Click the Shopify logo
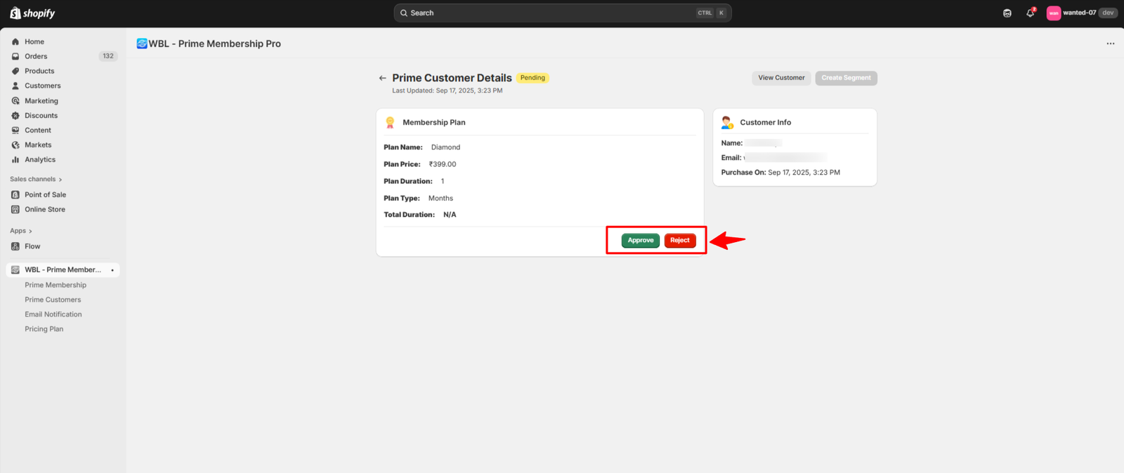 pyautogui.click(x=32, y=13)
